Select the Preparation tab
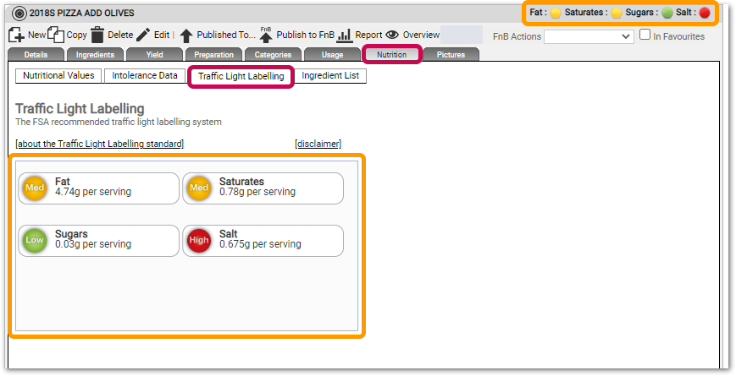Screen dimensions: 736x376 [214, 55]
